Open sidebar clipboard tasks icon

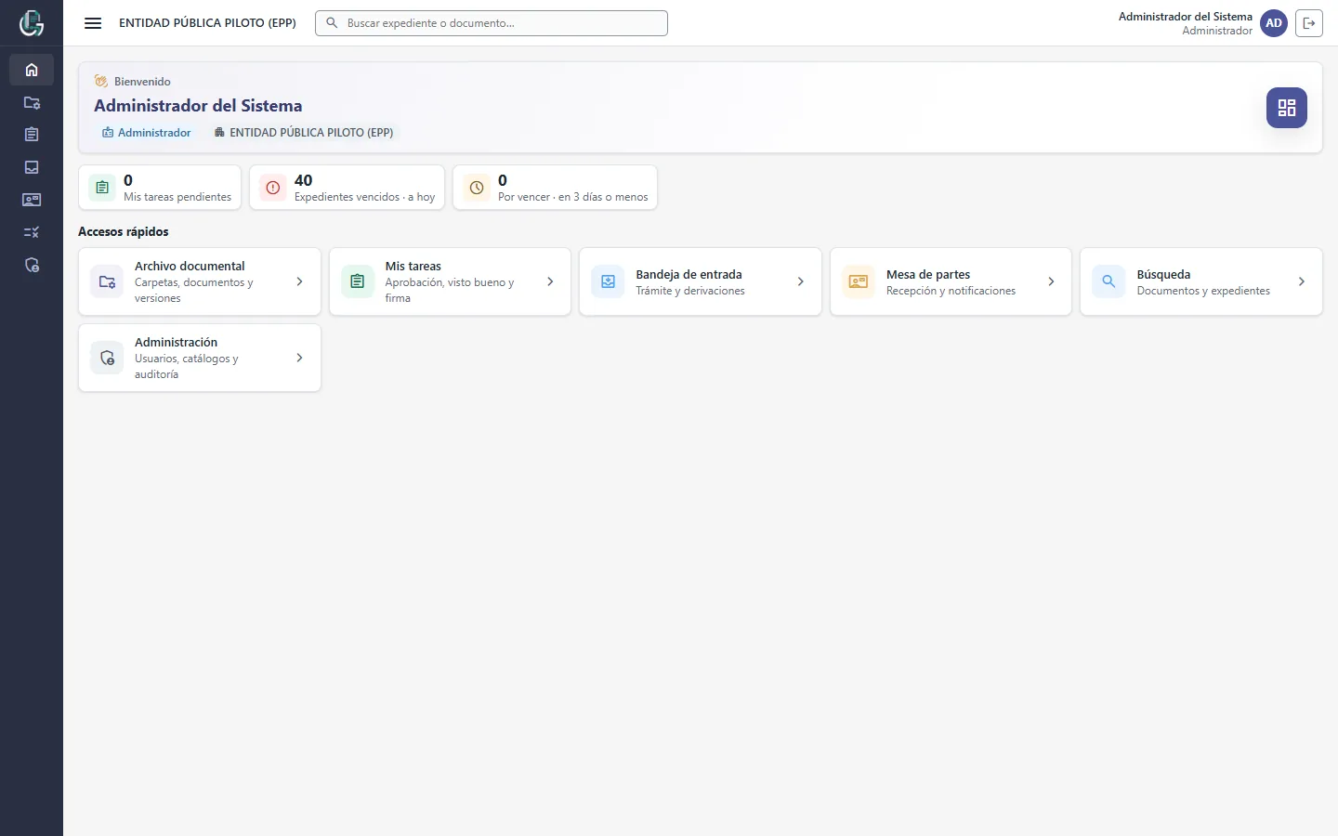pos(32,135)
